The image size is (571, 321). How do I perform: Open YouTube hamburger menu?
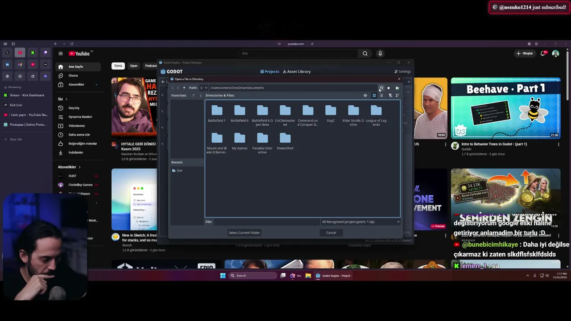coord(61,53)
